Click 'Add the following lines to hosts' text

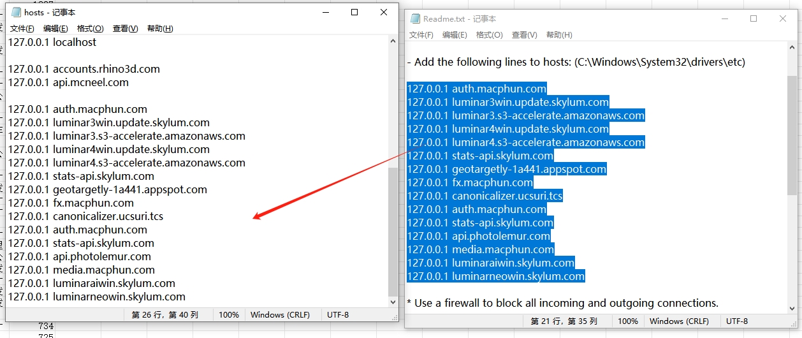(493, 62)
